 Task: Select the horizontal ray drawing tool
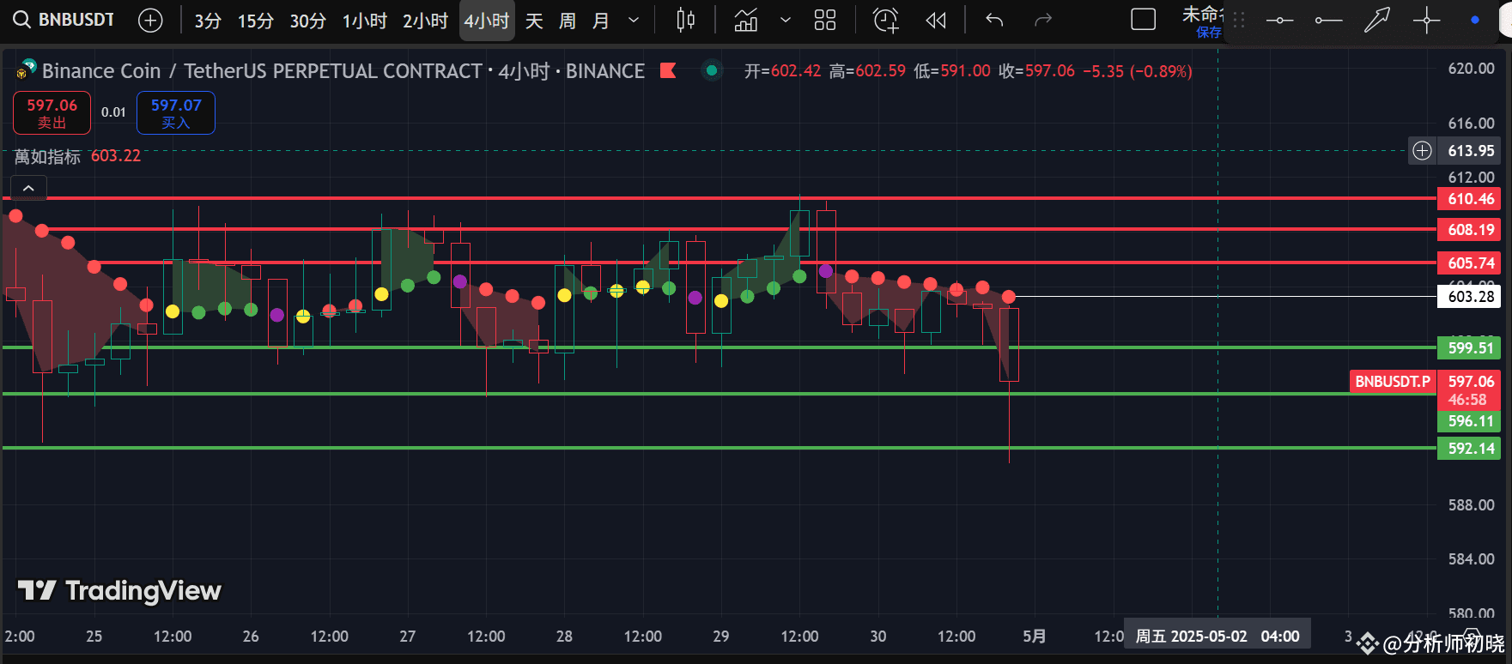[x=1328, y=21]
